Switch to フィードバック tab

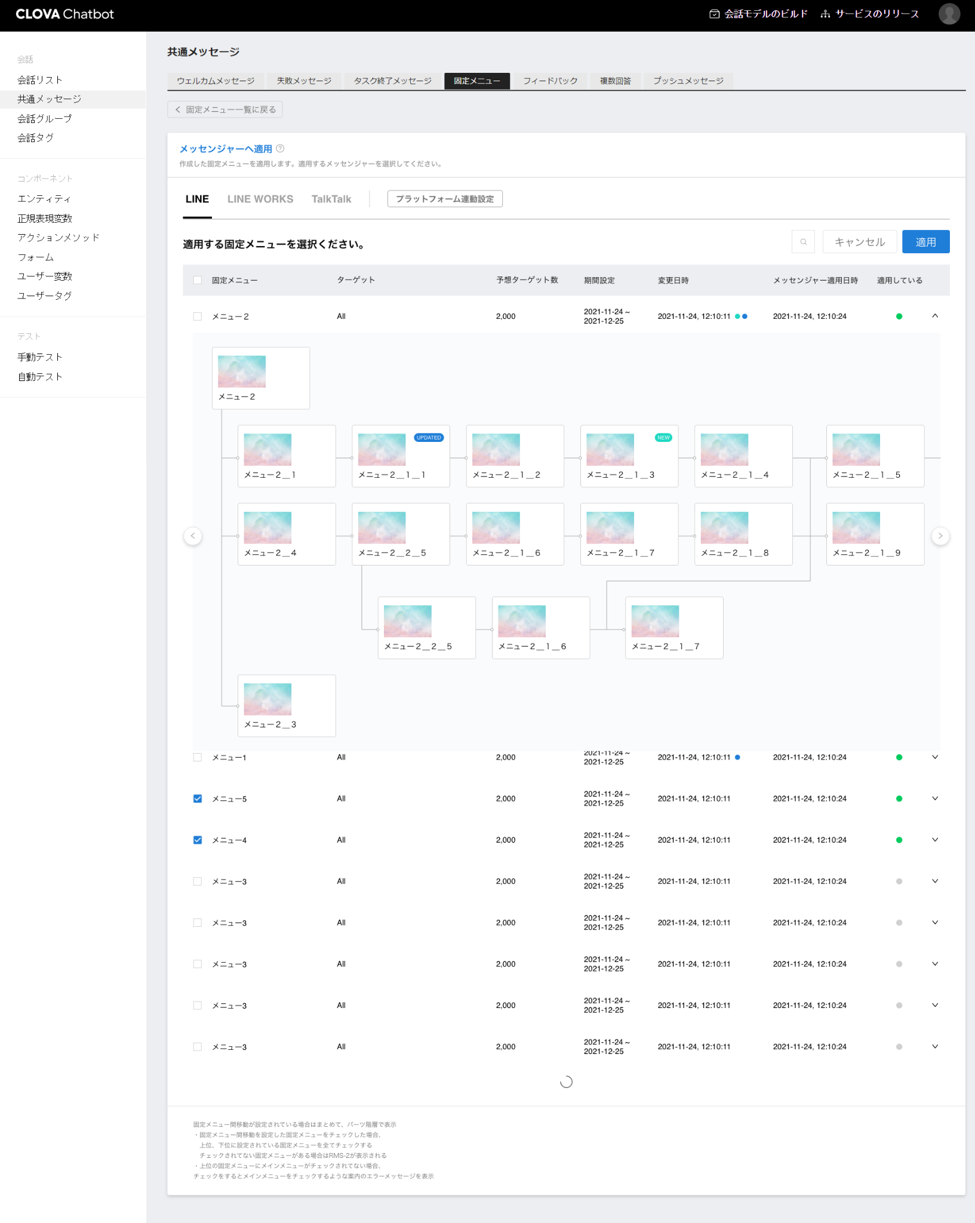(550, 81)
